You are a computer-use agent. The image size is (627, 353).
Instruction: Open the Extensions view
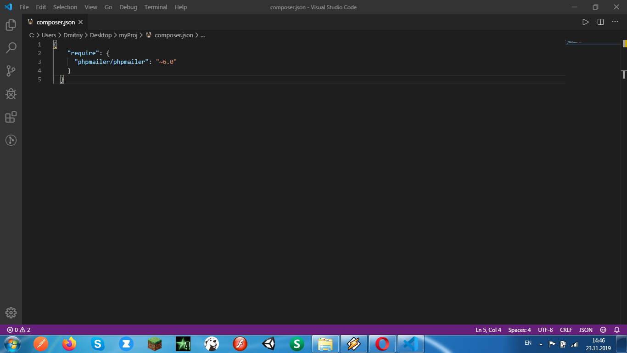(11, 117)
